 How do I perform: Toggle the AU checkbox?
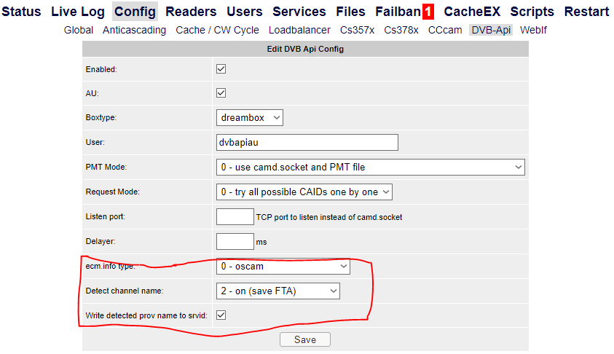221,93
